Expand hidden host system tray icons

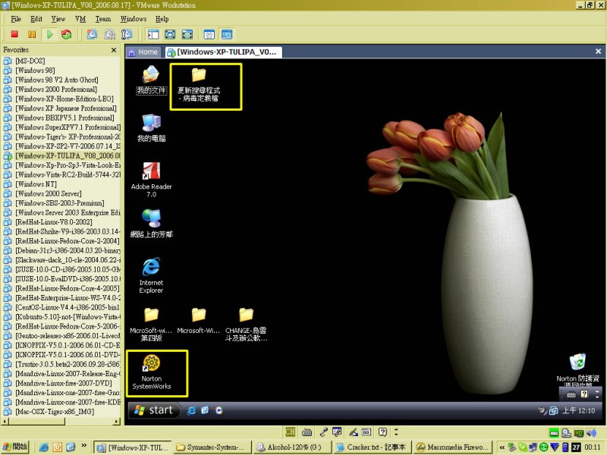point(502,447)
